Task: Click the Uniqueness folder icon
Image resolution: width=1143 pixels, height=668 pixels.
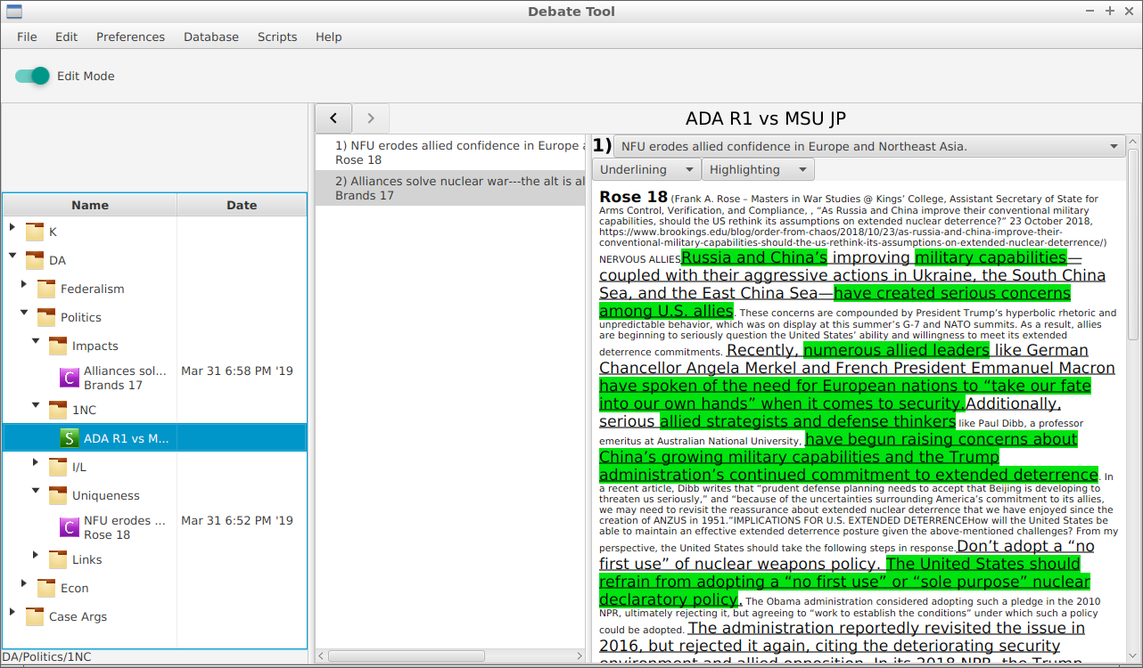Action: 58,495
